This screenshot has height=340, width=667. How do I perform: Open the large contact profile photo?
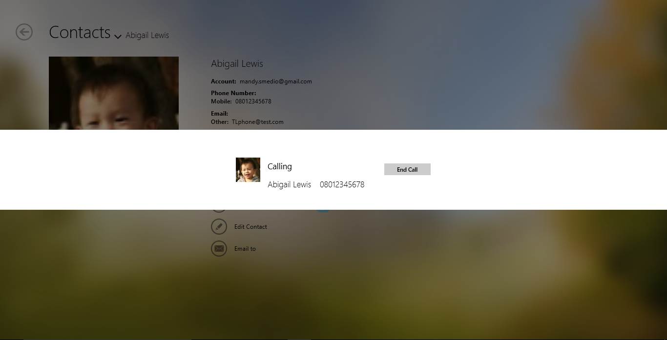tap(114, 93)
